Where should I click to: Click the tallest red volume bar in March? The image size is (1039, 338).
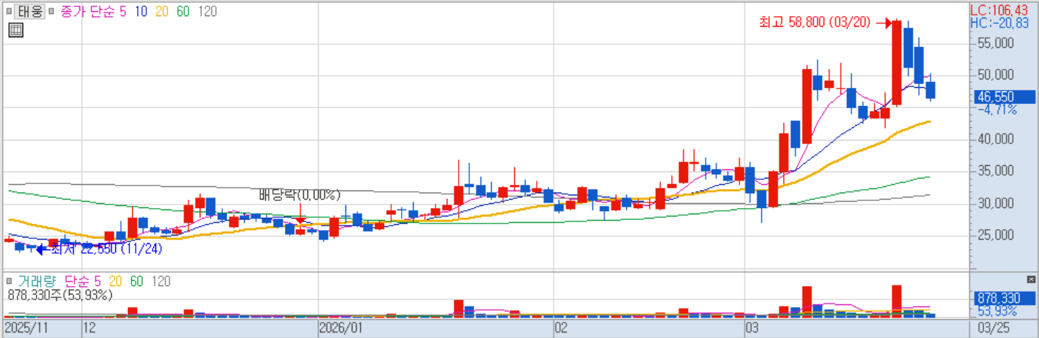coord(896,300)
